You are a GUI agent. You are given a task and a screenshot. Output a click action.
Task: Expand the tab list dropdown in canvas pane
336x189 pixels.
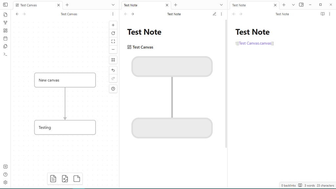pyautogui.click(x=113, y=5)
